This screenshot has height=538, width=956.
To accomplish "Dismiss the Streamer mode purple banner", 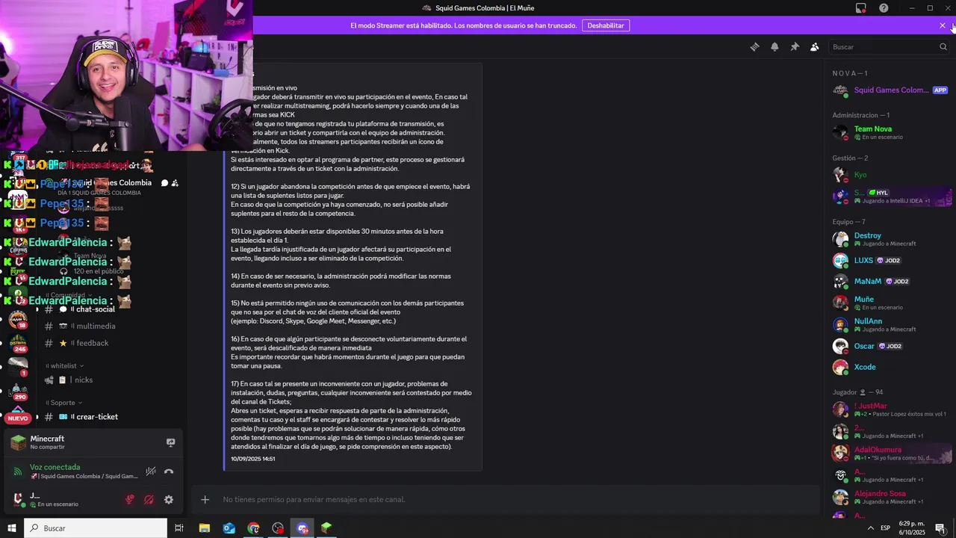I will tap(943, 25).
